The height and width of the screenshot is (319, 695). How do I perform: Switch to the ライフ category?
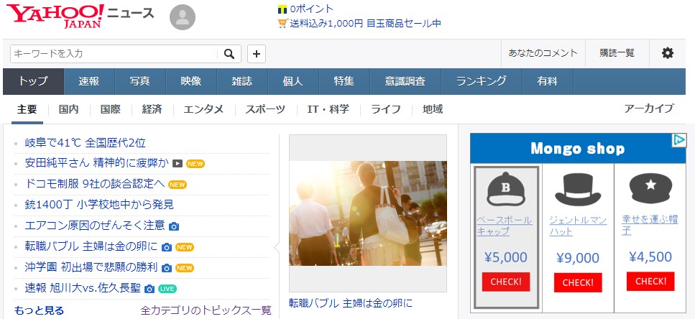coord(386,109)
